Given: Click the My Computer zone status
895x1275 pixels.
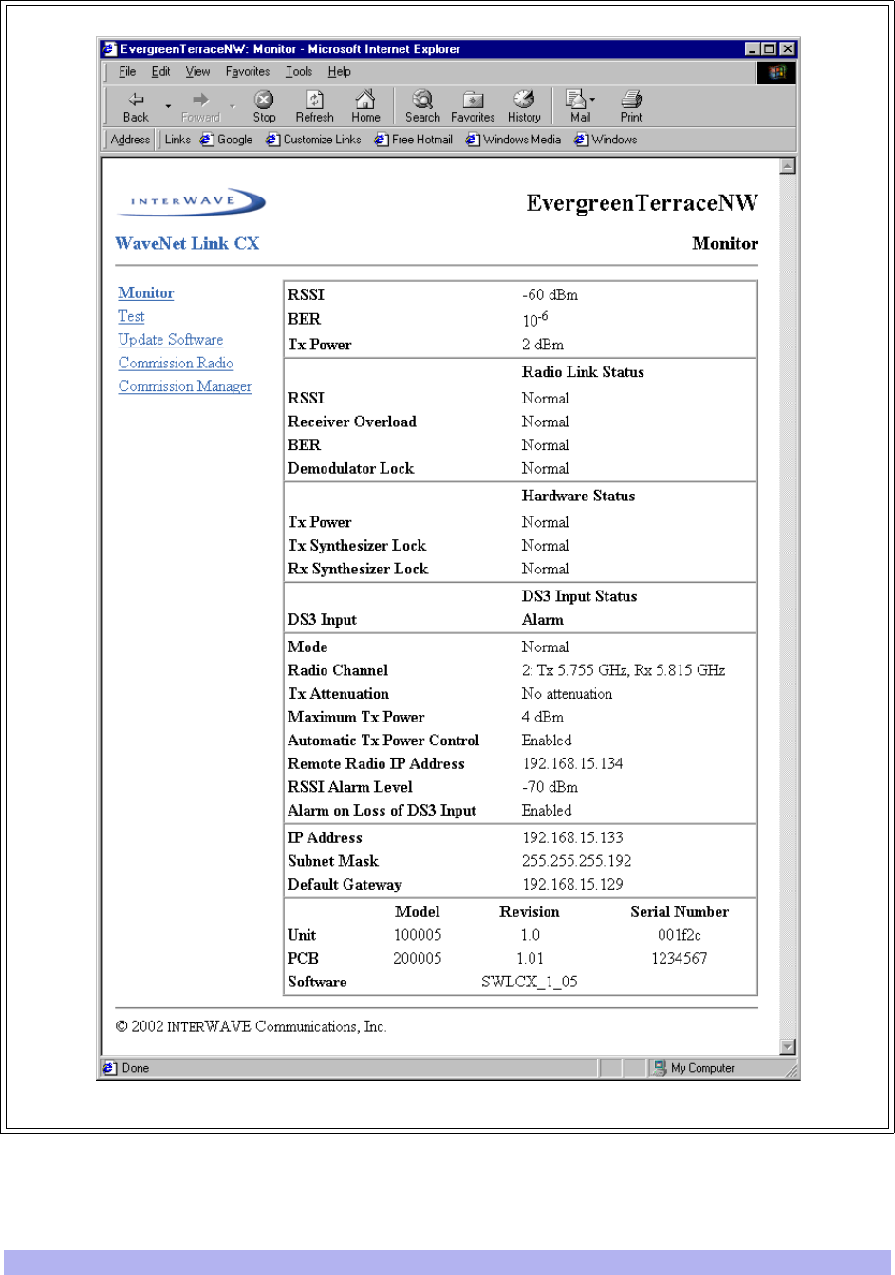Looking at the screenshot, I should pyautogui.click(x=694, y=1068).
